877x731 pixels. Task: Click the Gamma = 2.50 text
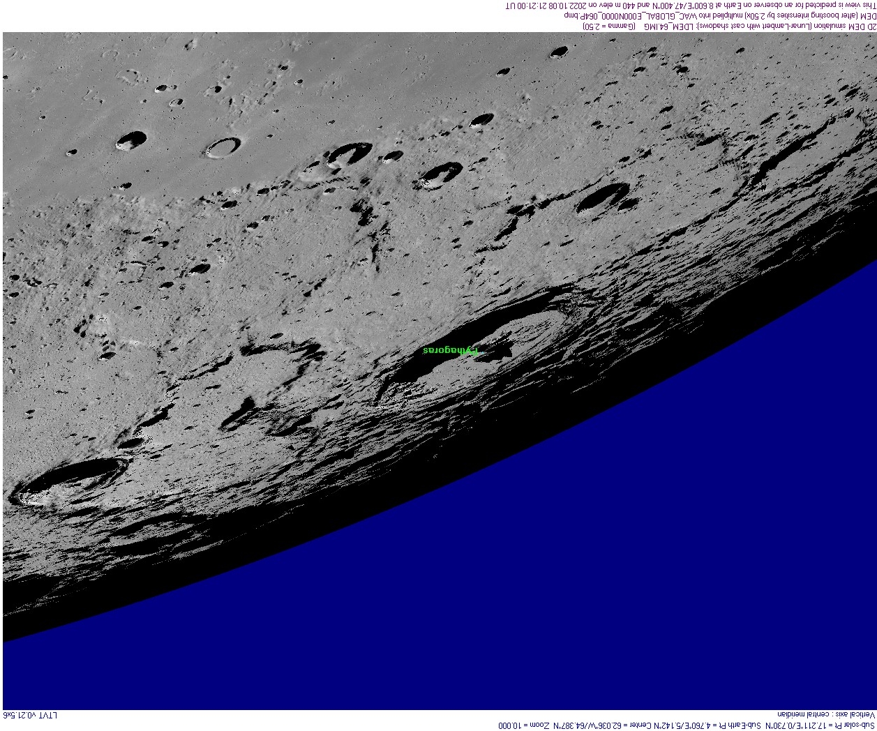[609, 25]
